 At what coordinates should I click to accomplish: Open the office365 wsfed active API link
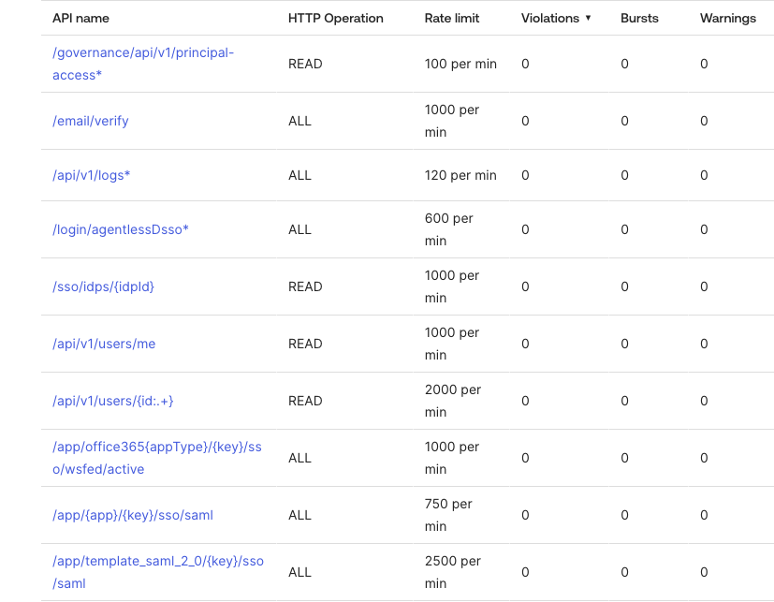click(x=156, y=458)
